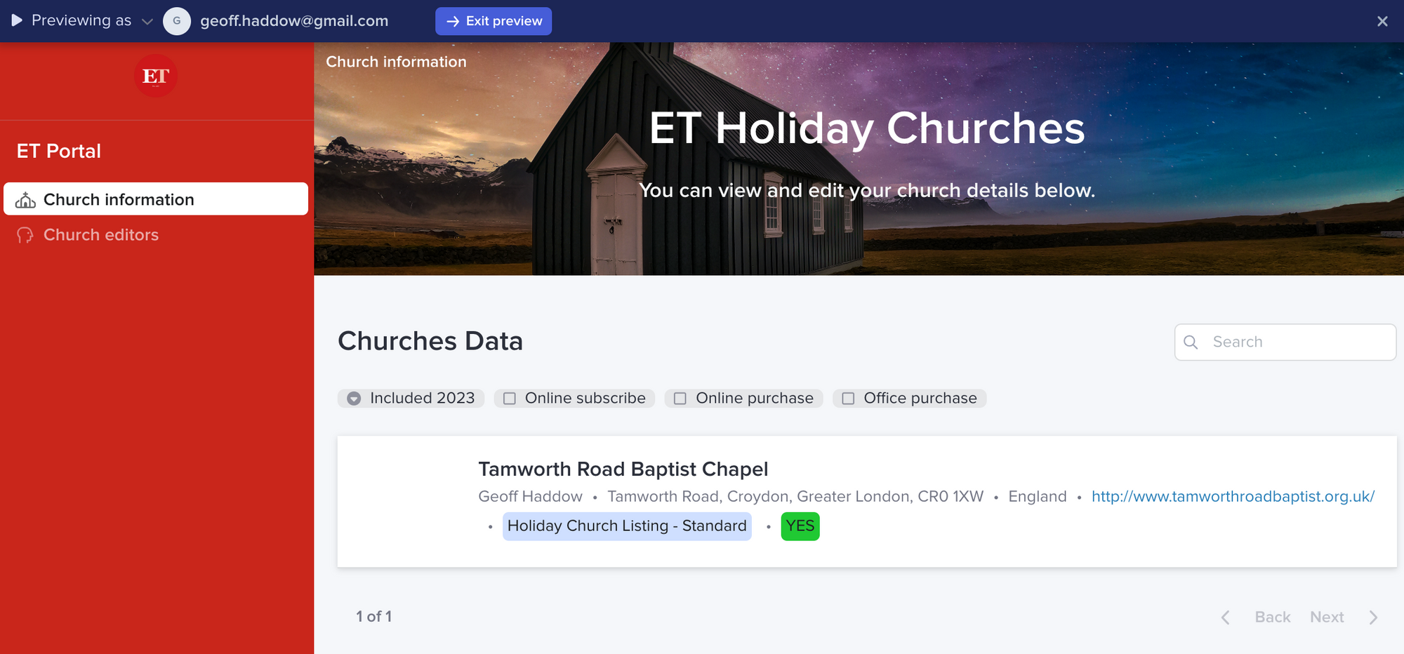Close the preview bar with X
Image resolution: width=1404 pixels, height=654 pixels.
(1382, 21)
